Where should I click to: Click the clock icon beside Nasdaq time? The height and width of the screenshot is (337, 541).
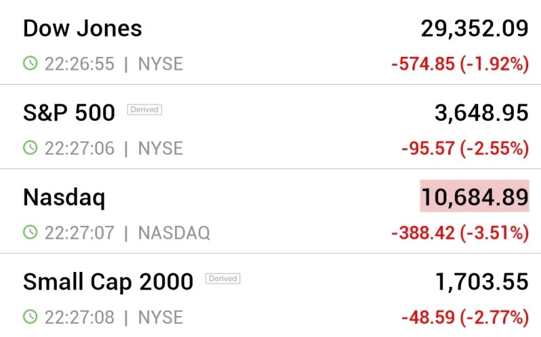click(30, 233)
